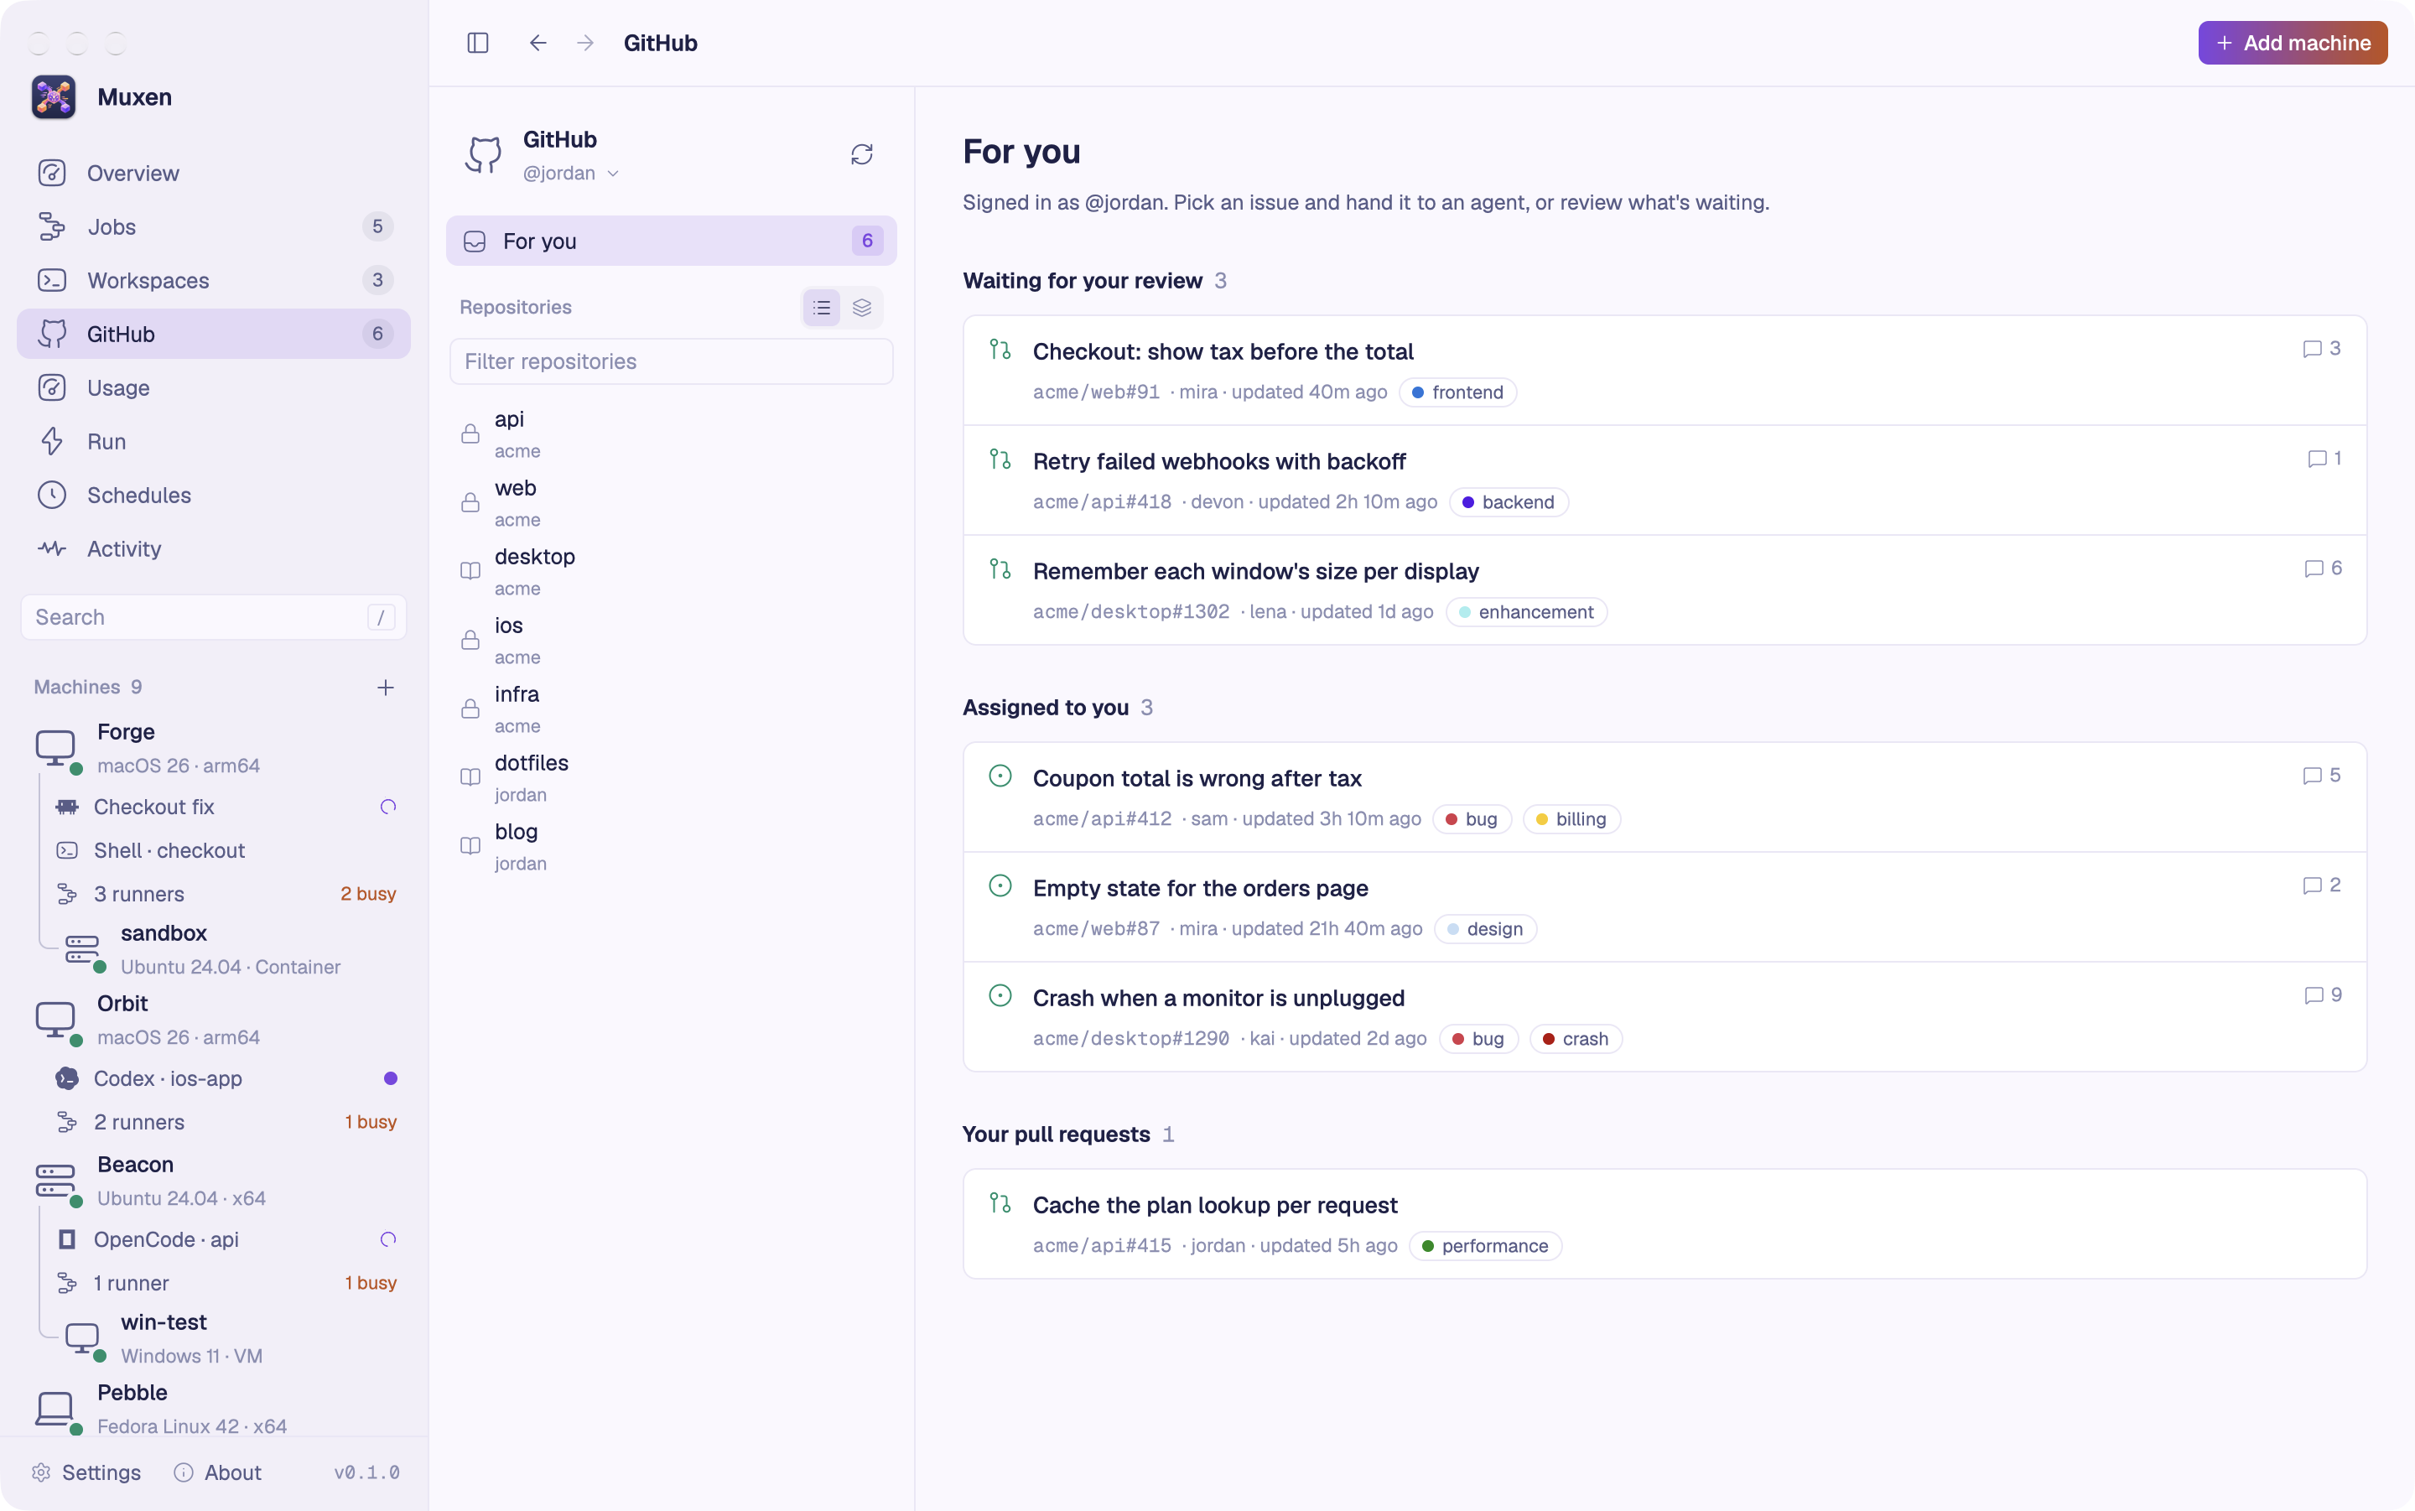Switch repositories to list view

tap(821, 308)
